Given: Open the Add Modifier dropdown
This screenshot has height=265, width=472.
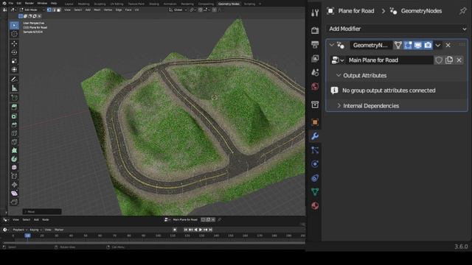Looking at the screenshot, I should pyautogui.click(x=397, y=29).
